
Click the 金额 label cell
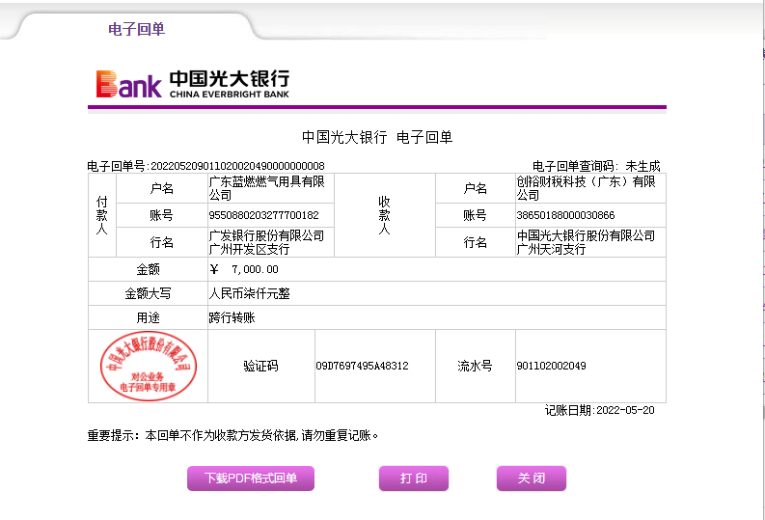148,269
